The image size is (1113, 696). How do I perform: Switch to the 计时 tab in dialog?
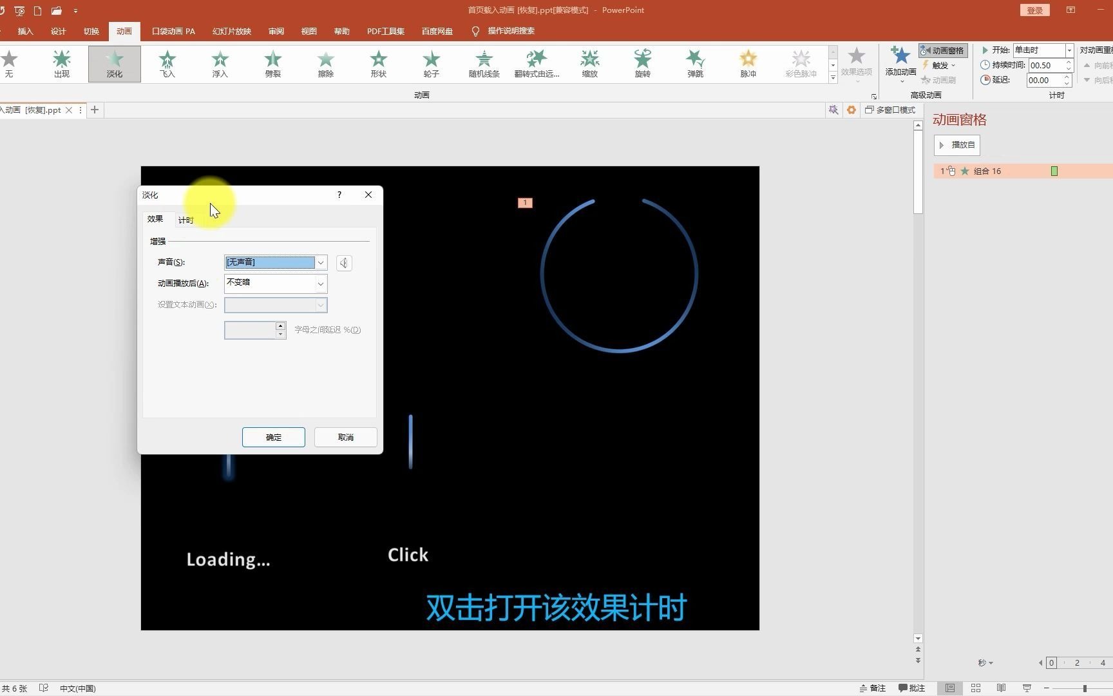click(185, 219)
